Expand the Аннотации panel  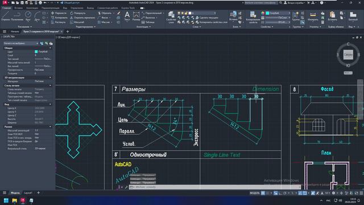tap(143, 27)
